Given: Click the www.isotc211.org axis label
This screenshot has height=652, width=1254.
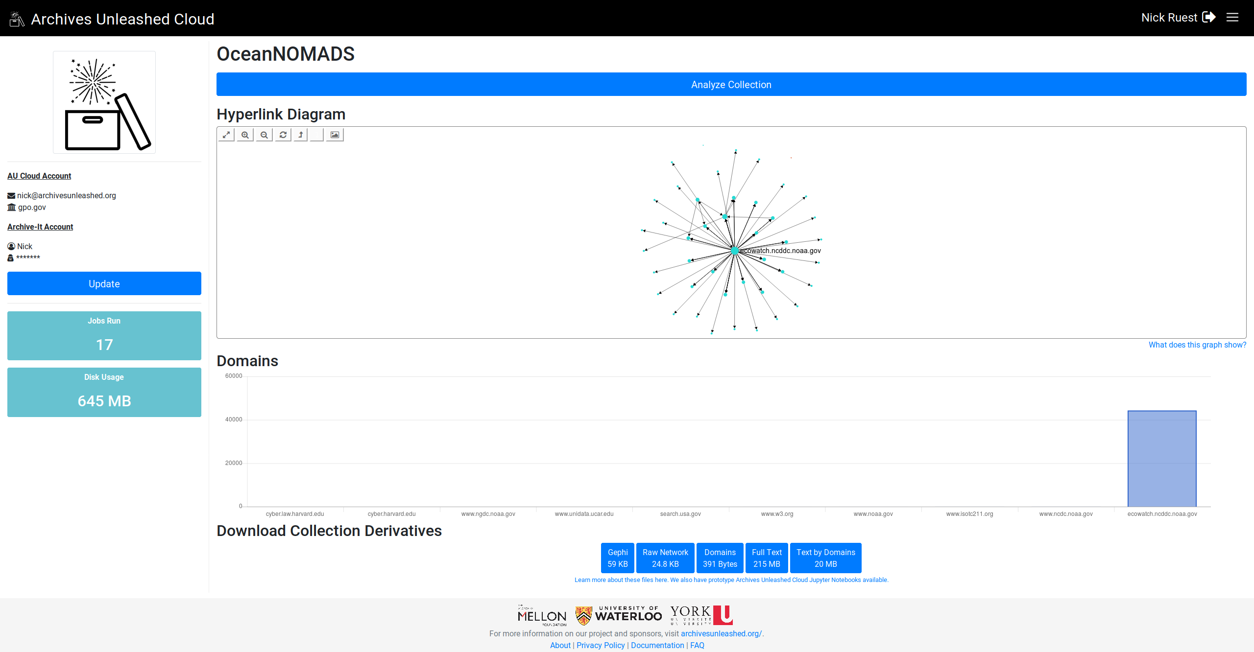Looking at the screenshot, I should pyautogui.click(x=970, y=514).
